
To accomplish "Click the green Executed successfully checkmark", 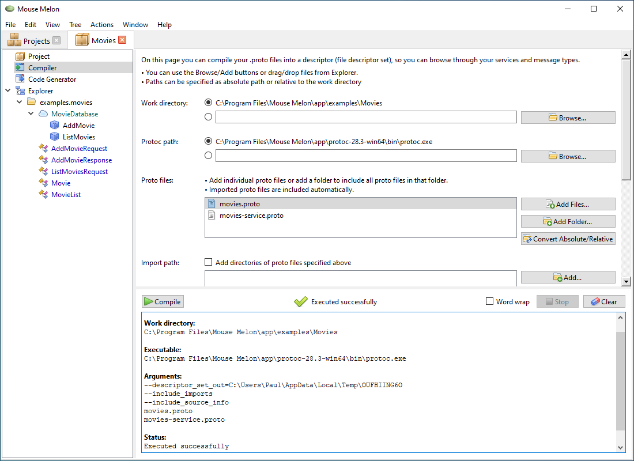I will click(301, 301).
